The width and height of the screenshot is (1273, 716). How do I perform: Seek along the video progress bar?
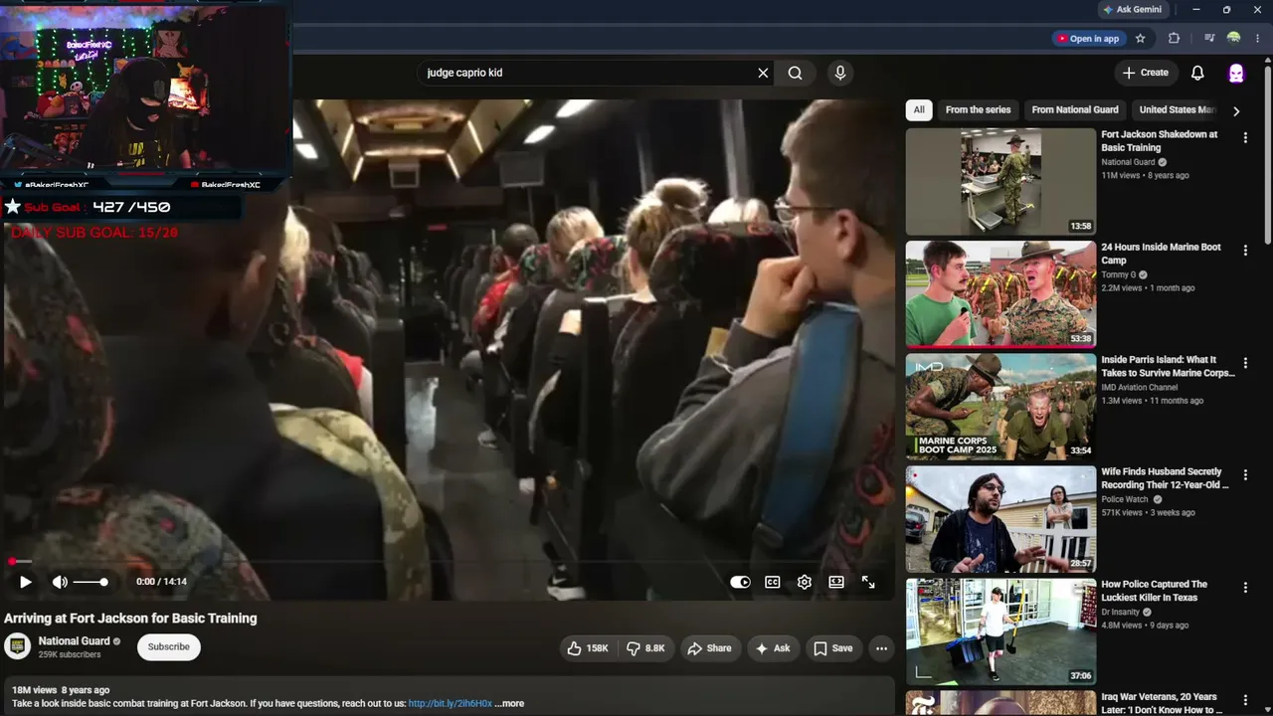(448, 562)
